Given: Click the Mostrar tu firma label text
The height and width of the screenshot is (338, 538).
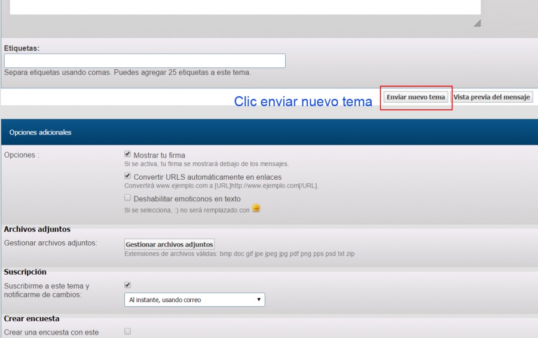Looking at the screenshot, I should coord(159,155).
